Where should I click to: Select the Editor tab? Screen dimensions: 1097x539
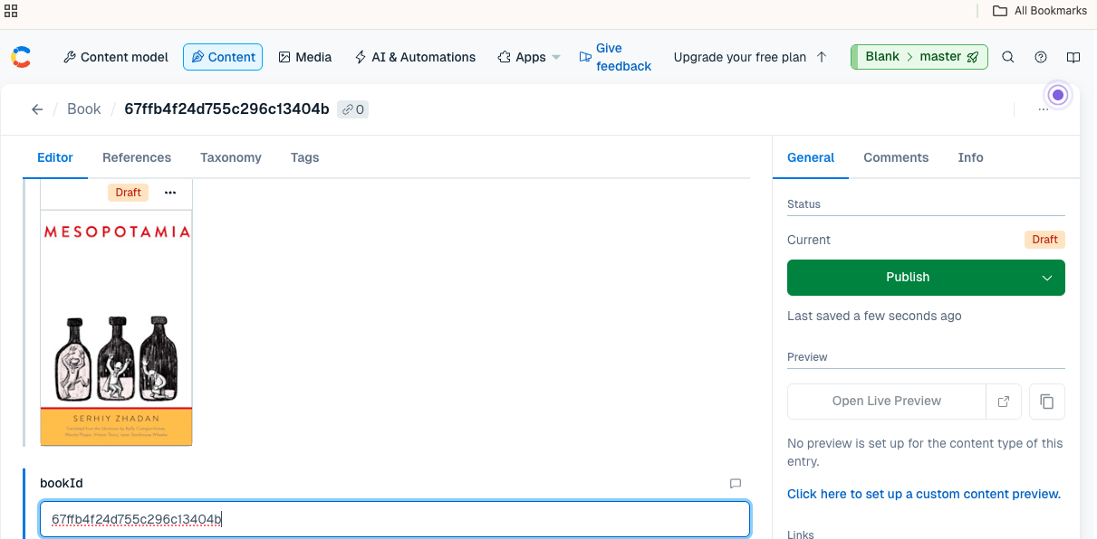pyautogui.click(x=55, y=157)
